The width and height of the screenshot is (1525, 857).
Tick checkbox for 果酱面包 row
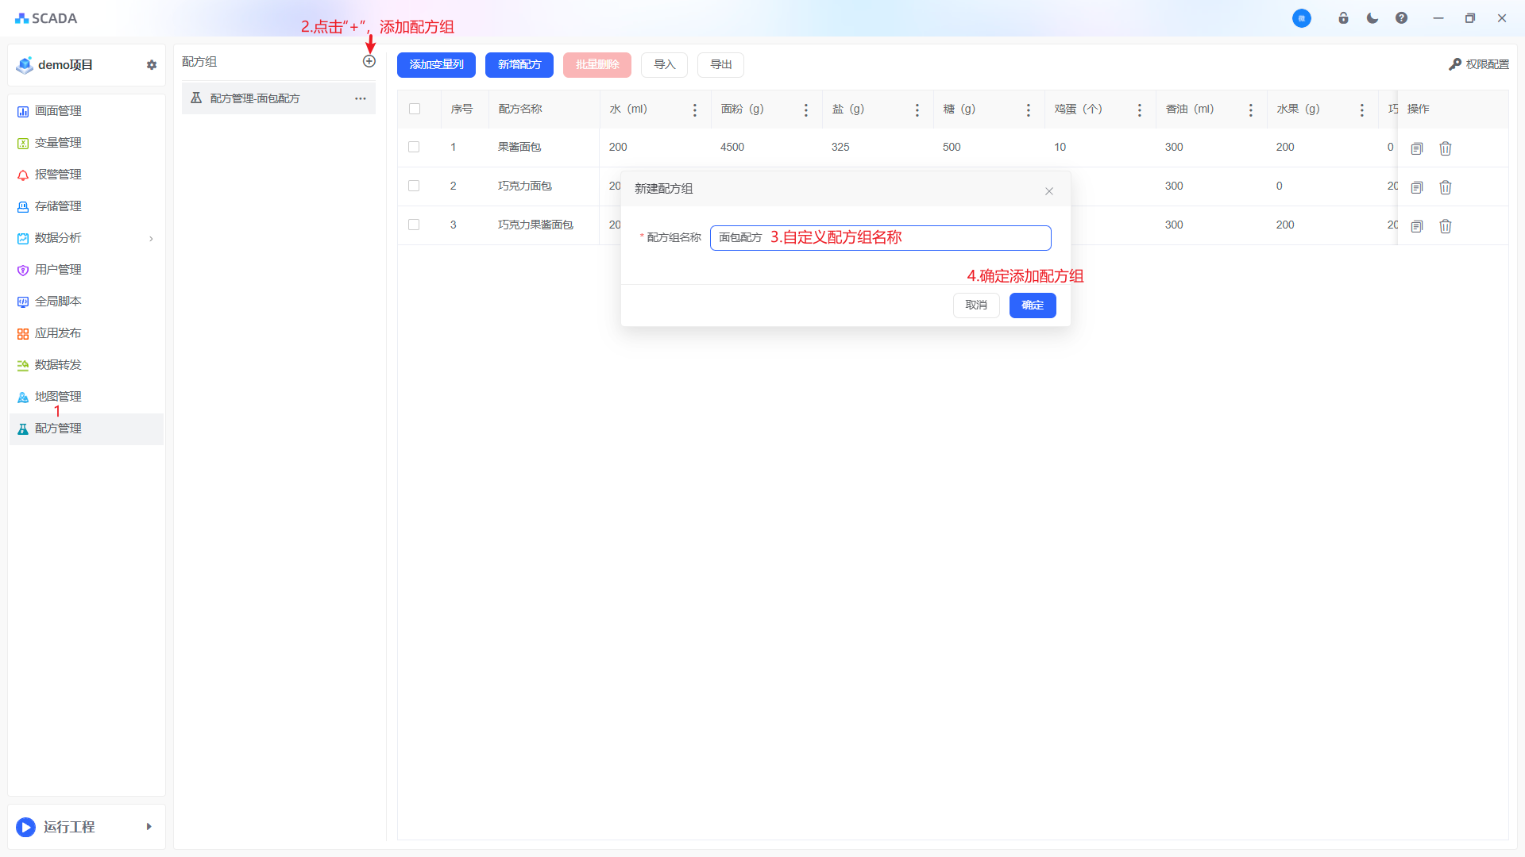pyautogui.click(x=414, y=147)
